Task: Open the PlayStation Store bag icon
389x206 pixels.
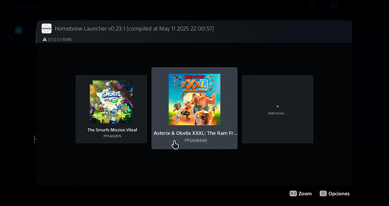Action: point(19,29)
